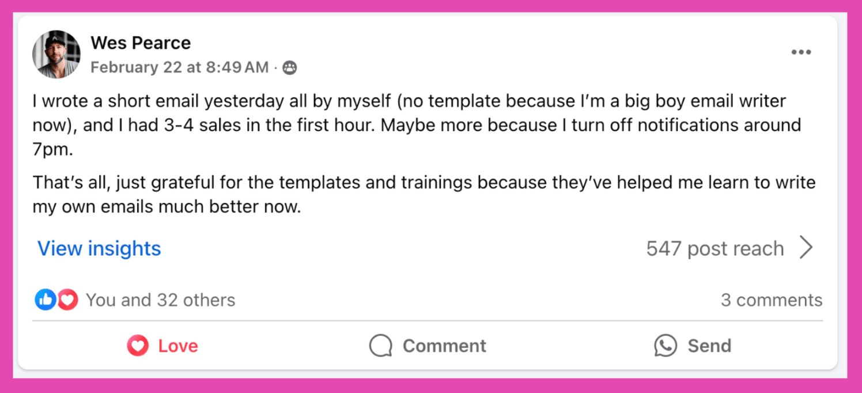Click the group audience icon beside timestamp
Image resolution: width=862 pixels, height=393 pixels.
[290, 68]
